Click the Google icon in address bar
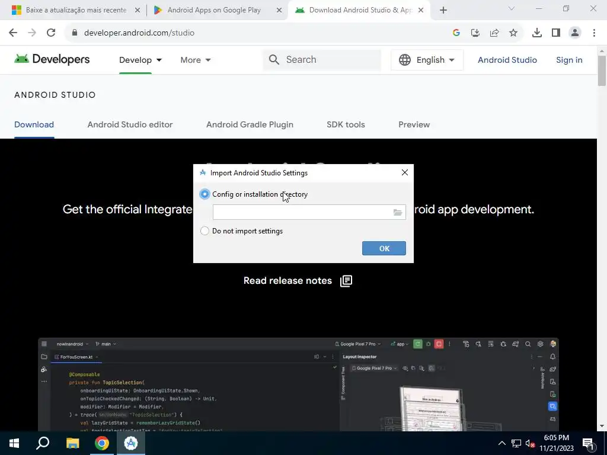The image size is (607, 455). click(x=456, y=33)
